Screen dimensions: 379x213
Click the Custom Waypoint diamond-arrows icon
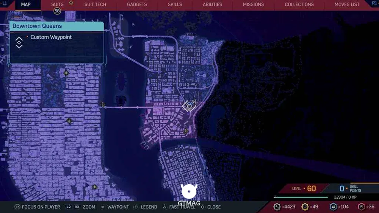point(19,43)
